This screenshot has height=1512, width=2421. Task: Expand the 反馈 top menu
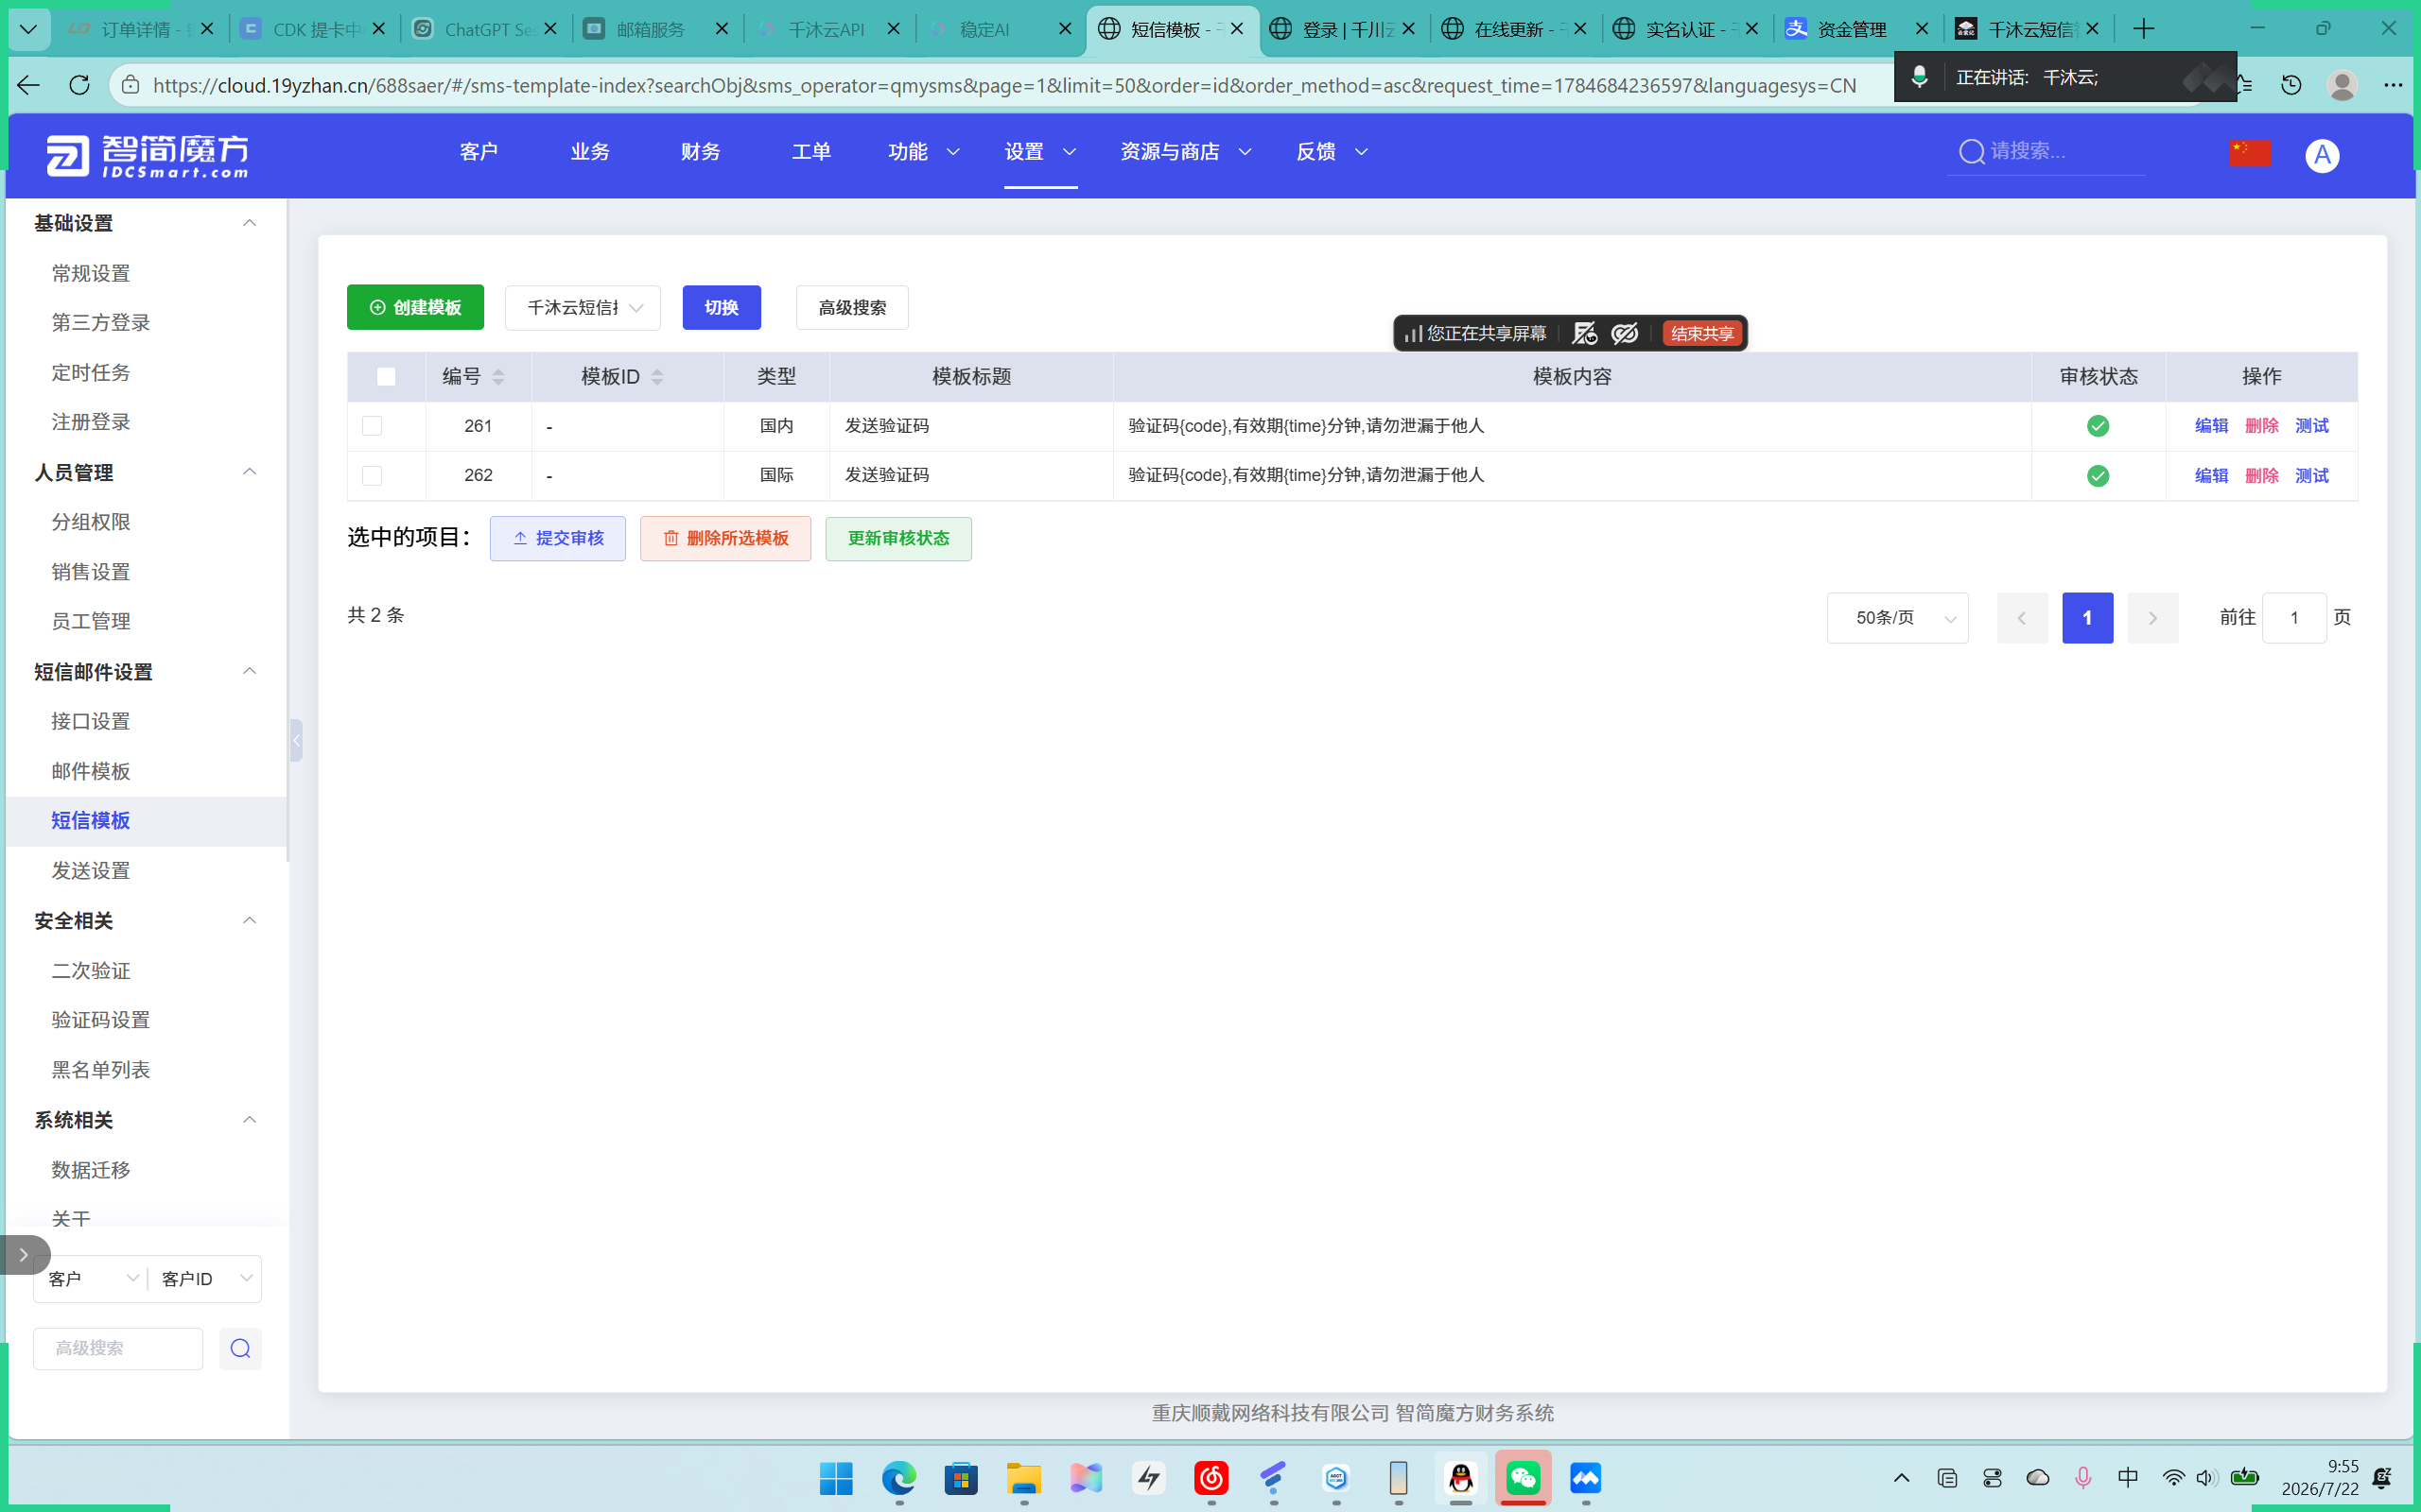[1332, 152]
